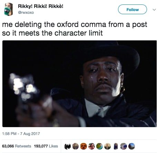Open the crying man with gun image
Viewport: 157px width, 153px height.
tap(79, 84)
